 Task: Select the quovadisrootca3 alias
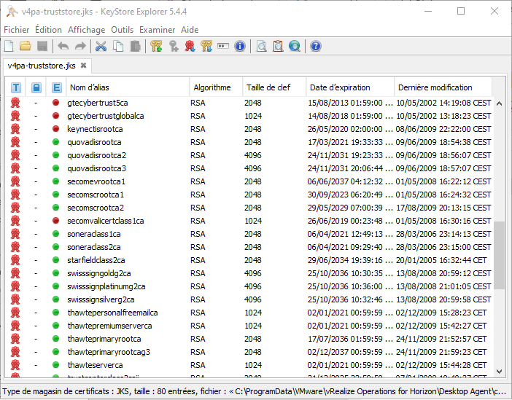coord(97,168)
